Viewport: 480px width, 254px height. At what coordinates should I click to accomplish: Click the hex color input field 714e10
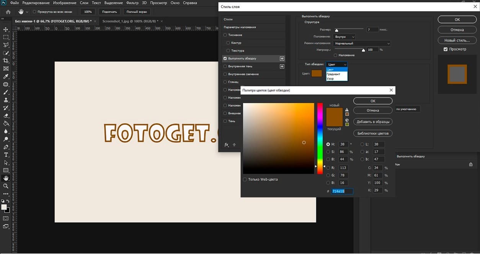pyautogui.click(x=341, y=191)
